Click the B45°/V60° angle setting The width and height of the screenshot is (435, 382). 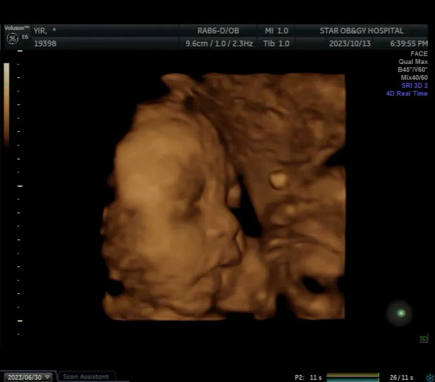tap(413, 69)
